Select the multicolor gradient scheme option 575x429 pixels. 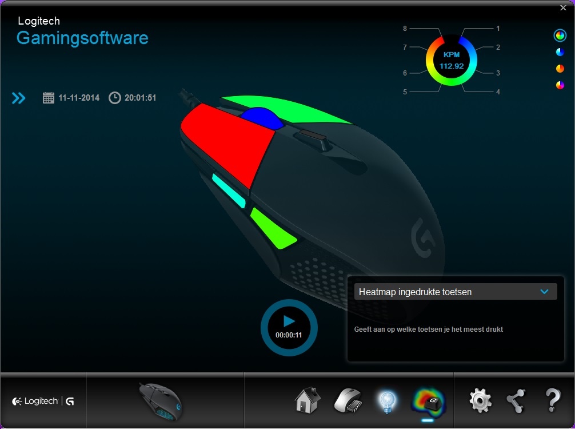[x=560, y=85]
